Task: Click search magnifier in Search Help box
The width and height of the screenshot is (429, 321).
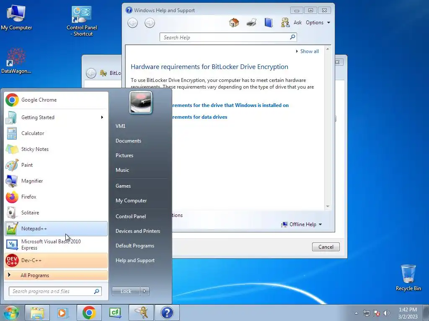Action: (292, 37)
